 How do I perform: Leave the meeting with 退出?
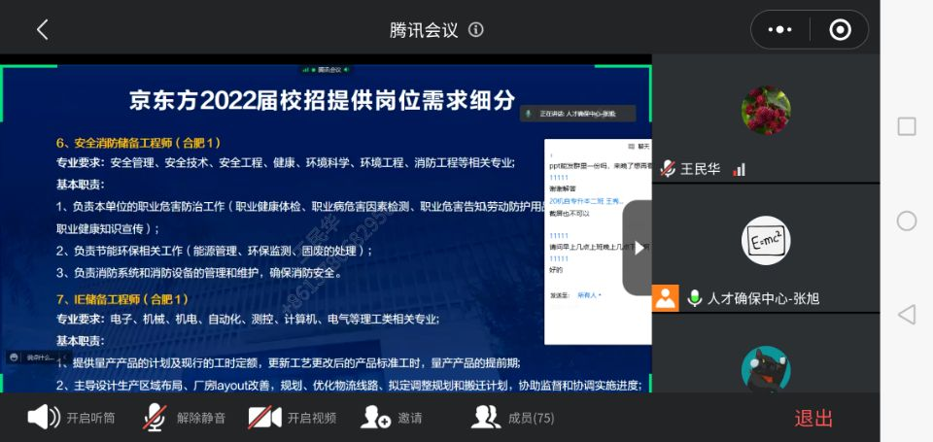tap(813, 419)
